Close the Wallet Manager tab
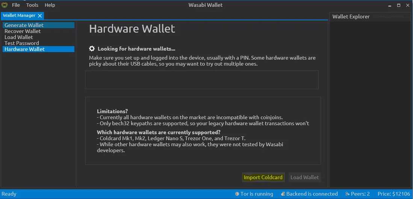 [x=40, y=16]
